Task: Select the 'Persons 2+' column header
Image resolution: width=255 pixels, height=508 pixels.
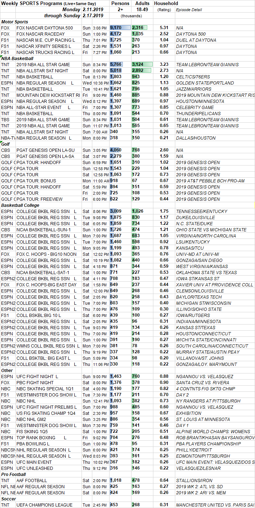Action: pos(120,6)
